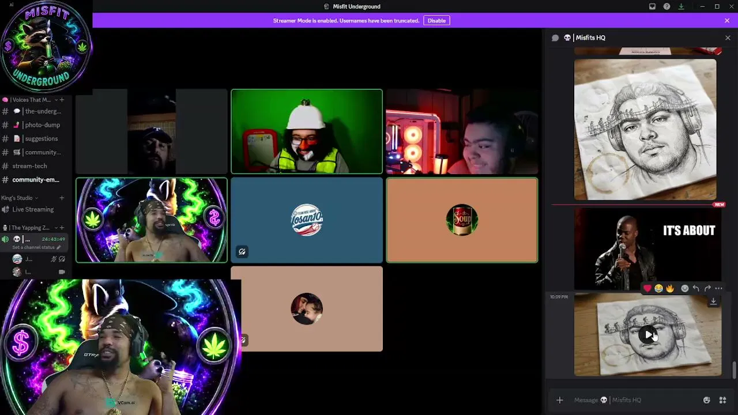
Task: Open the photo-dump channel
Action: pos(36,125)
